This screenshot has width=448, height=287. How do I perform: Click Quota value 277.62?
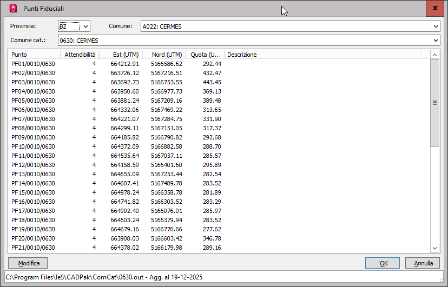pos(212,229)
